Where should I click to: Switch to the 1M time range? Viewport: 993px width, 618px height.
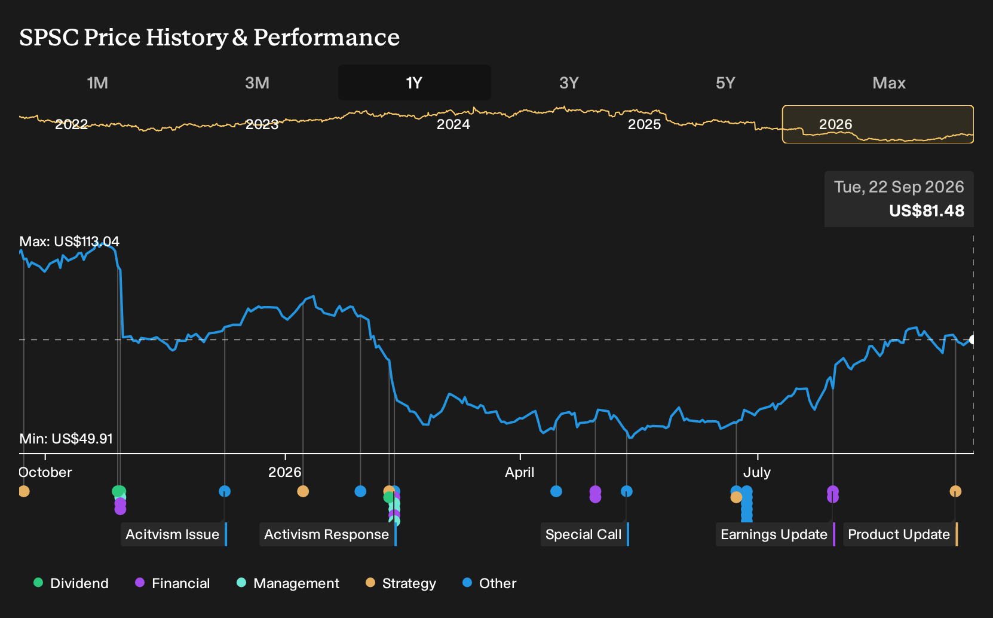[97, 82]
